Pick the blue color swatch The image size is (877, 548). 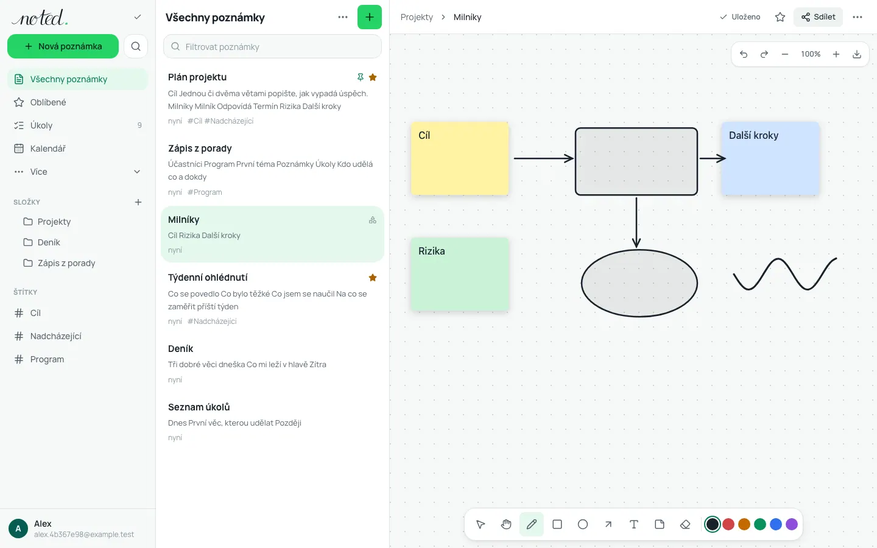[x=776, y=524]
